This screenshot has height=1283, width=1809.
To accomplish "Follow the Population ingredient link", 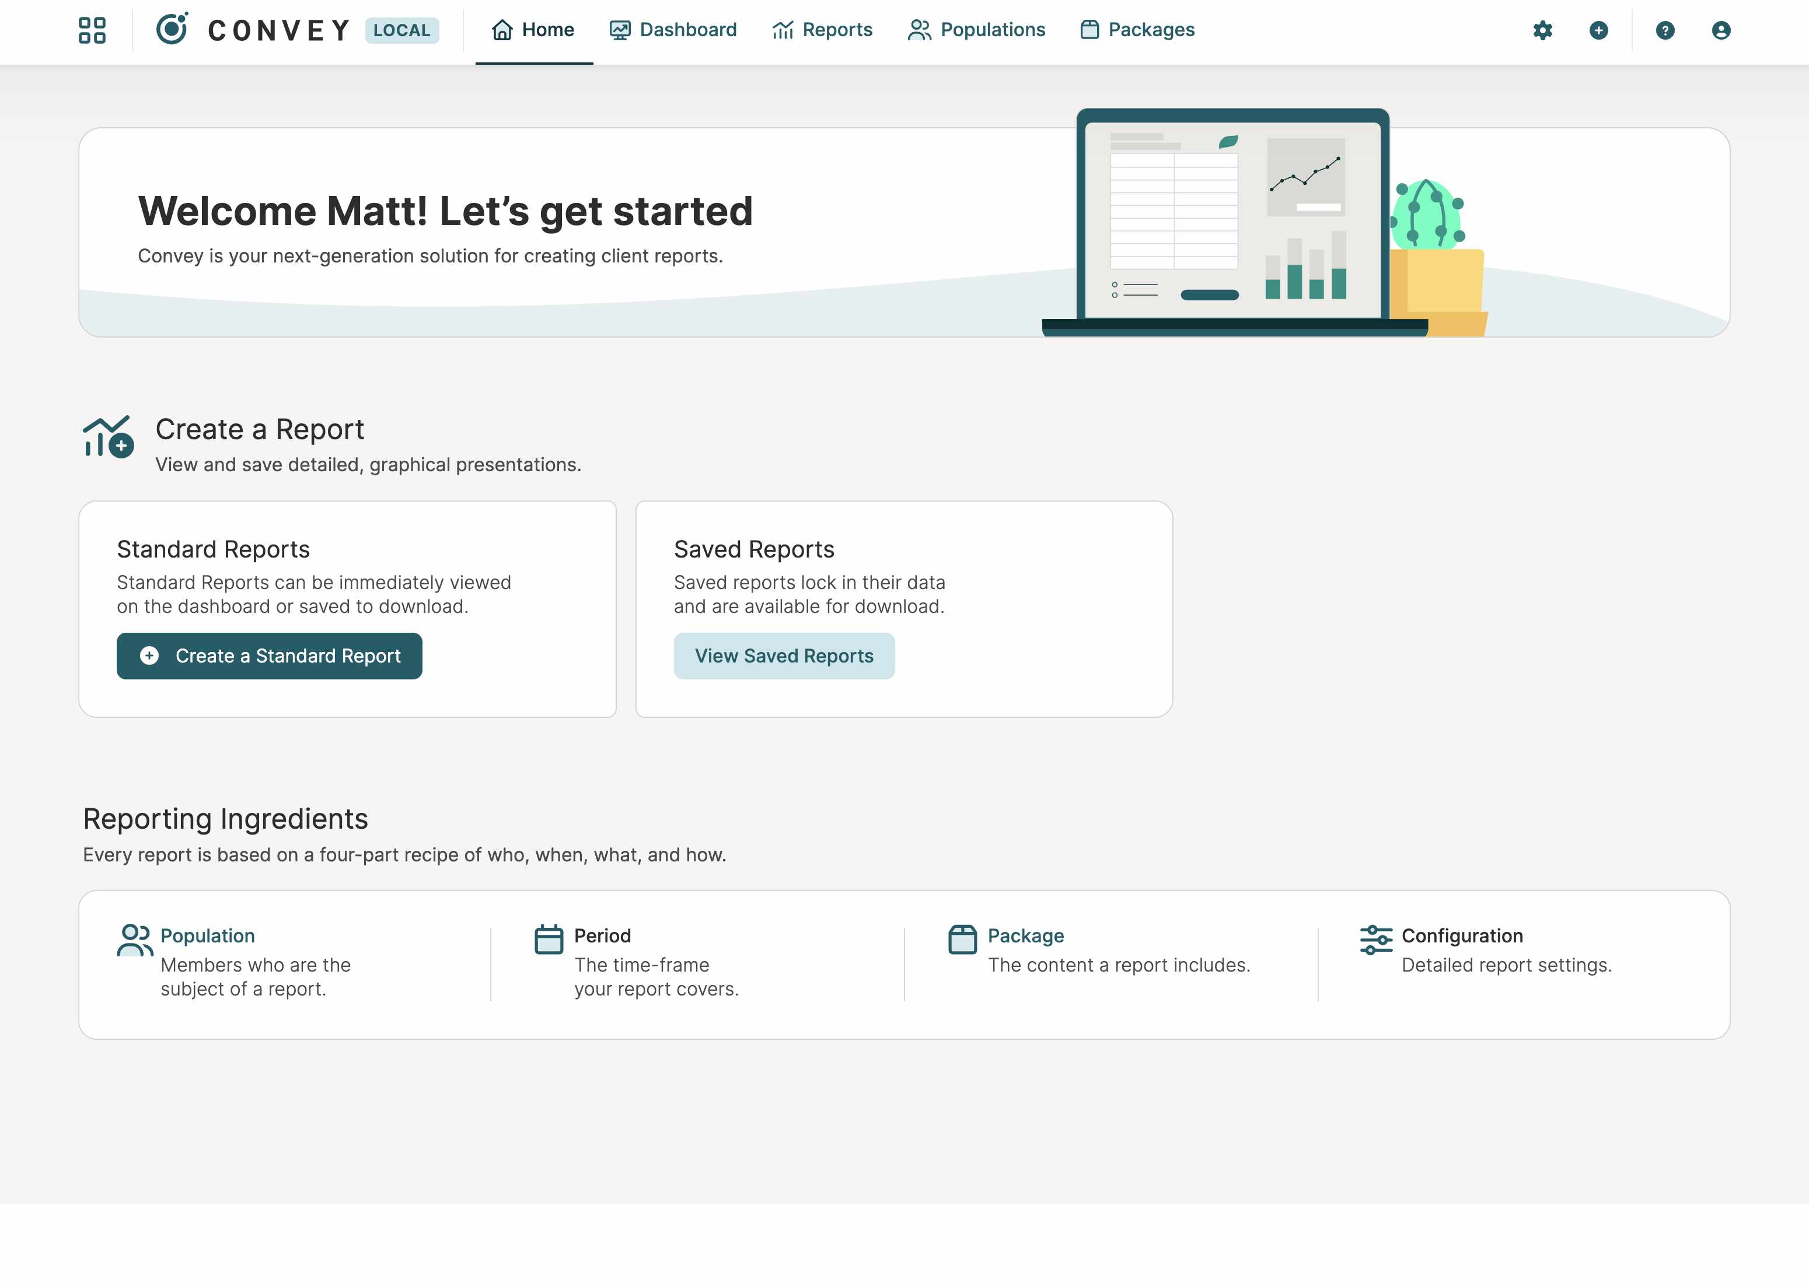I will point(207,935).
